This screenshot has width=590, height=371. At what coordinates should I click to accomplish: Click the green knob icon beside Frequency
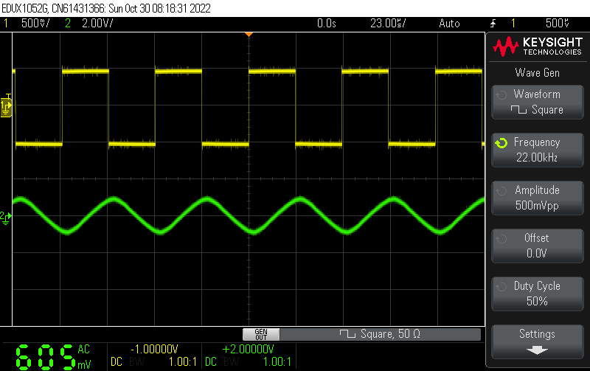click(502, 142)
